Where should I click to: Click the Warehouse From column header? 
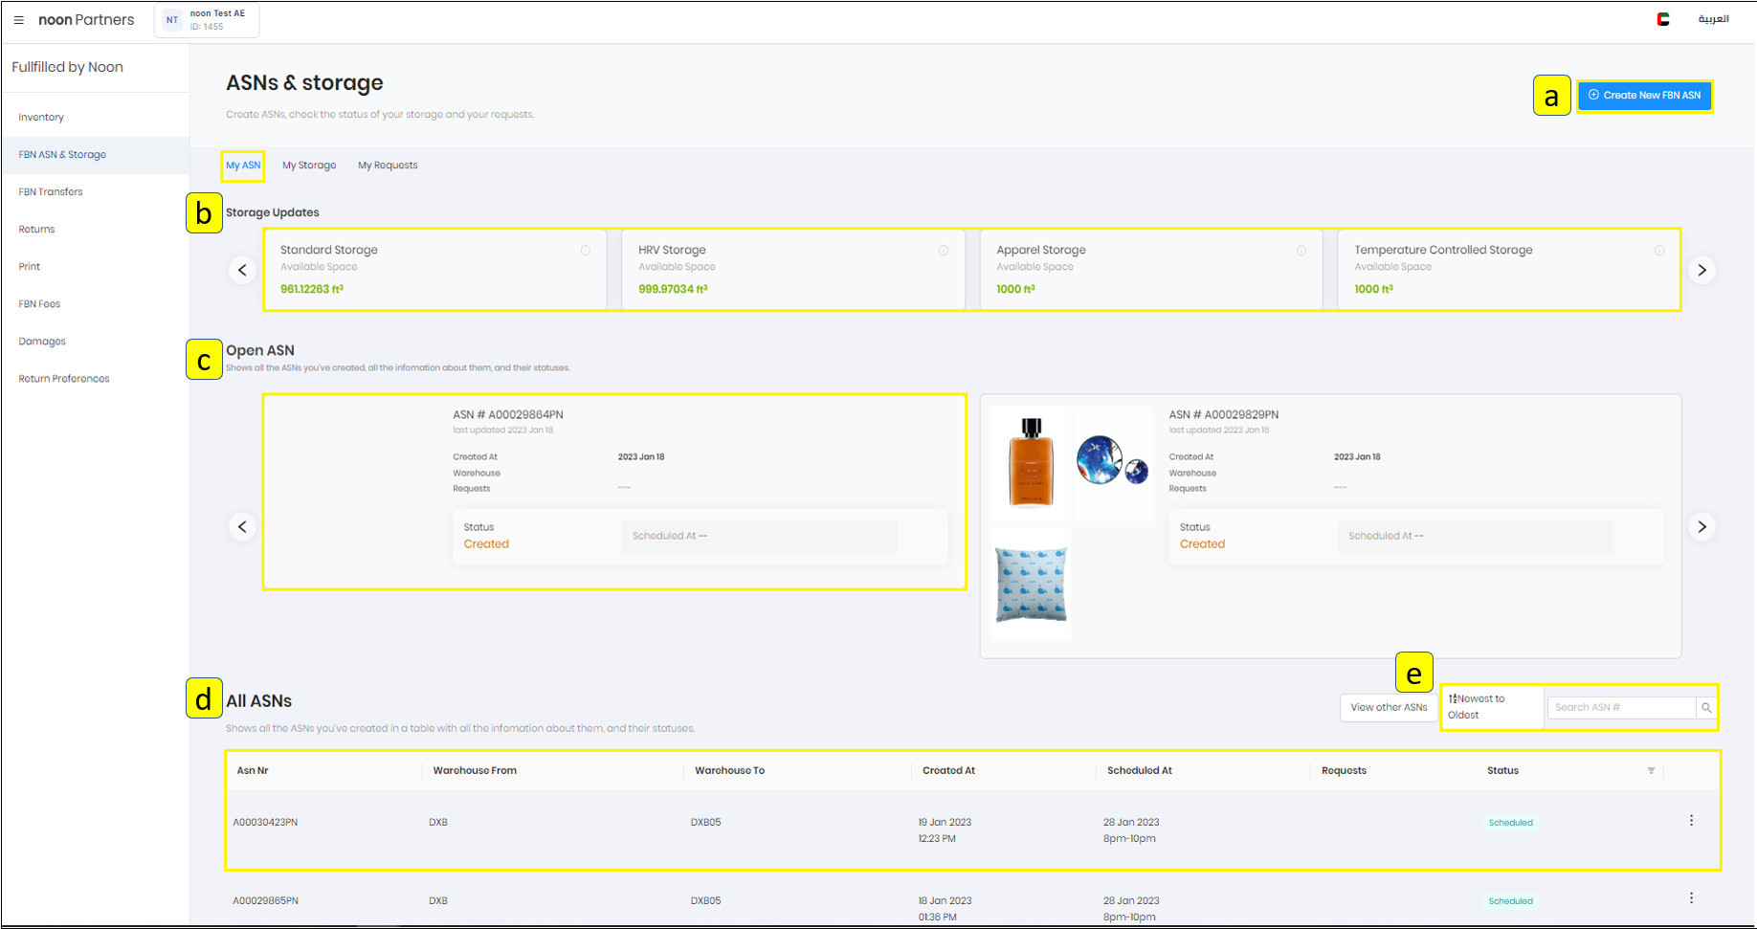coord(475,771)
